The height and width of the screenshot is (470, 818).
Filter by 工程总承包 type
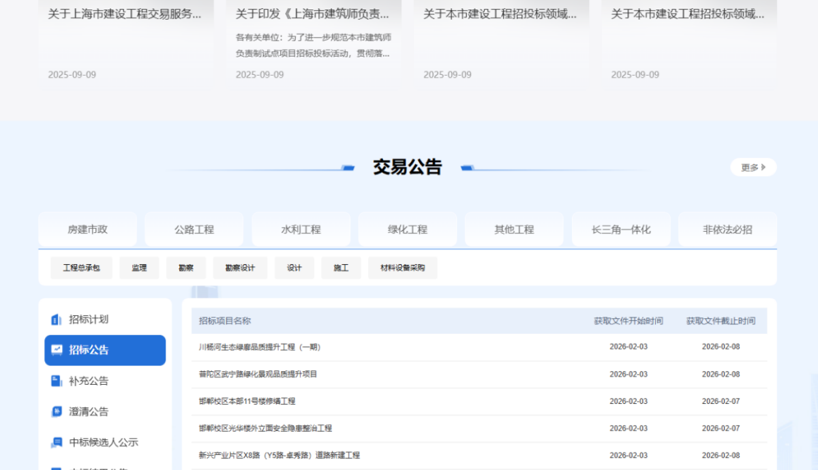[81, 268]
